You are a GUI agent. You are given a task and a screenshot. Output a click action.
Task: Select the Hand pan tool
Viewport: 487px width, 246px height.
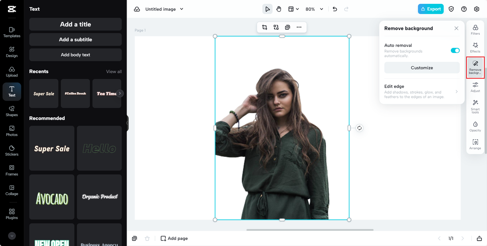click(x=279, y=9)
